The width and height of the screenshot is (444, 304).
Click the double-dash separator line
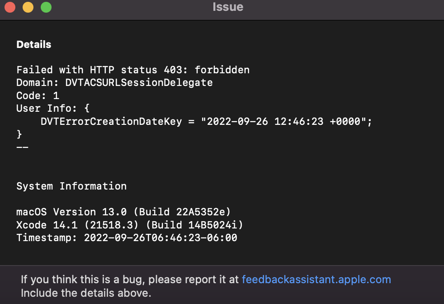[x=22, y=147]
